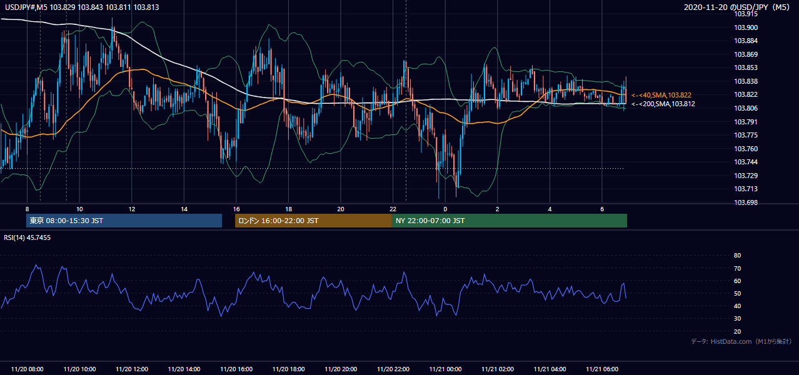Click hour label 16 under price chart
This screenshot has width=799, height=375.
[x=236, y=209]
